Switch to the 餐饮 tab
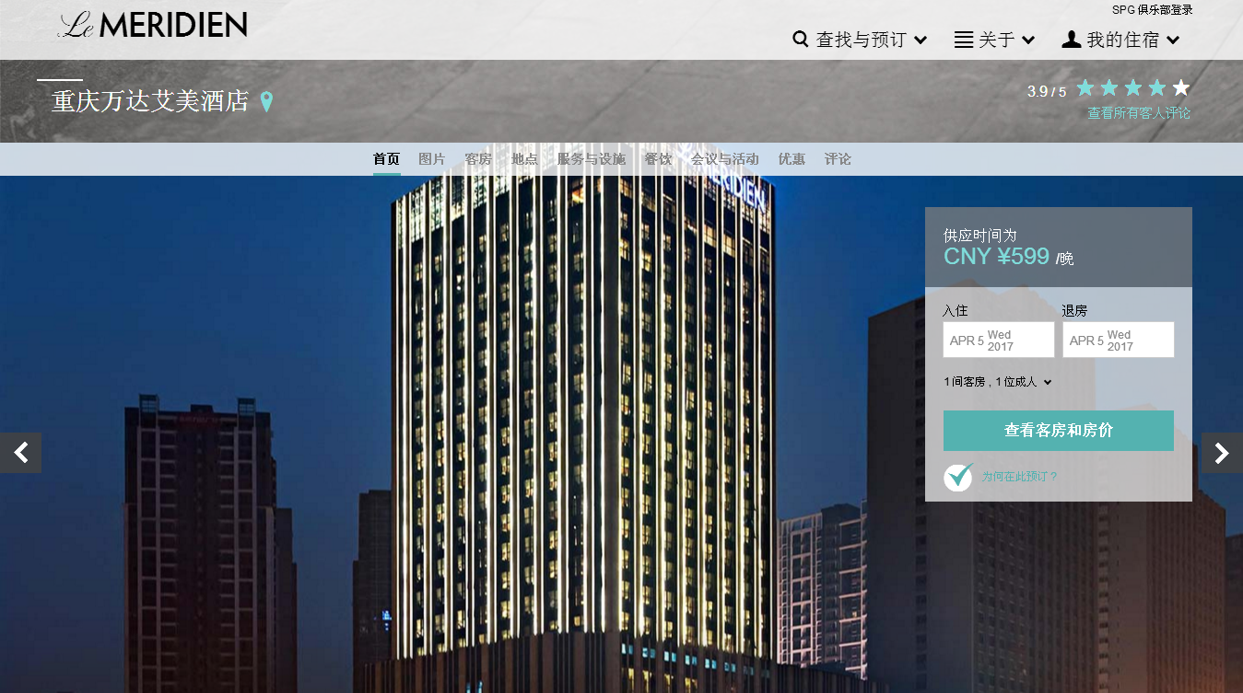Viewport: 1243px width, 693px height. (x=658, y=159)
